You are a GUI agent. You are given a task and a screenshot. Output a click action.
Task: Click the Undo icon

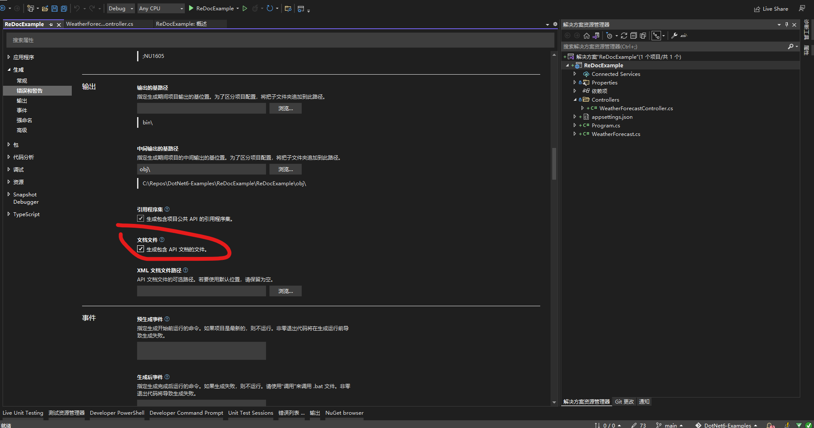(76, 8)
